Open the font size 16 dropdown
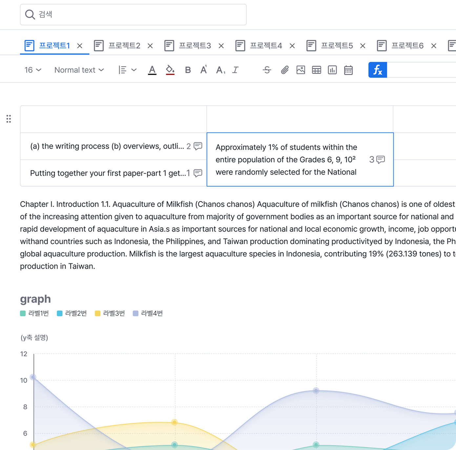456x450 pixels. point(33,70)
